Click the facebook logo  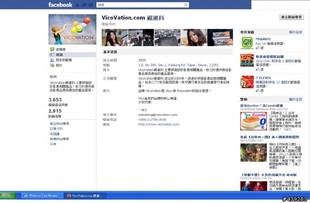pos(60,5)
